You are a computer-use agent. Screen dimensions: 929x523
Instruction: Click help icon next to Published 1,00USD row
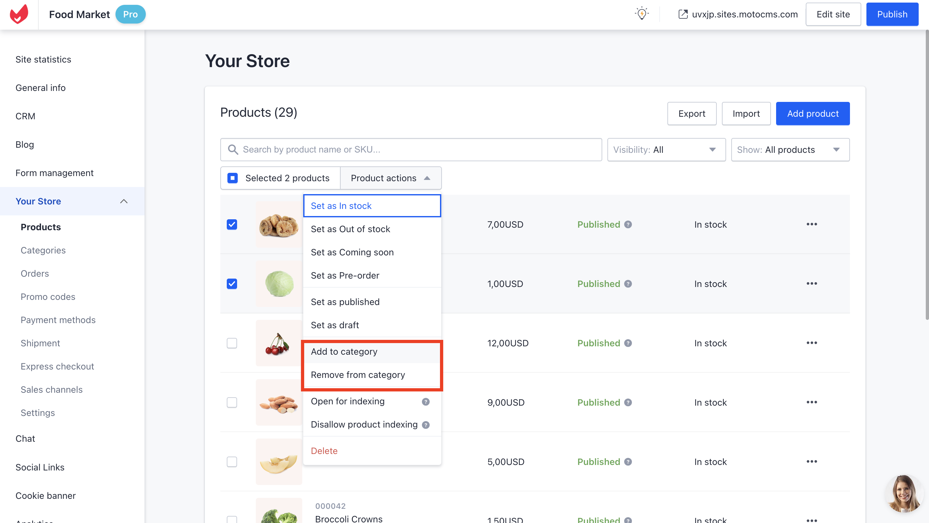pyautogui.click(x=628, y=284)
